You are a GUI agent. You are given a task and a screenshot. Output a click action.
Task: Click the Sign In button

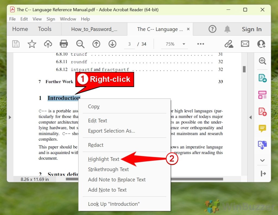tap(252, 29)
